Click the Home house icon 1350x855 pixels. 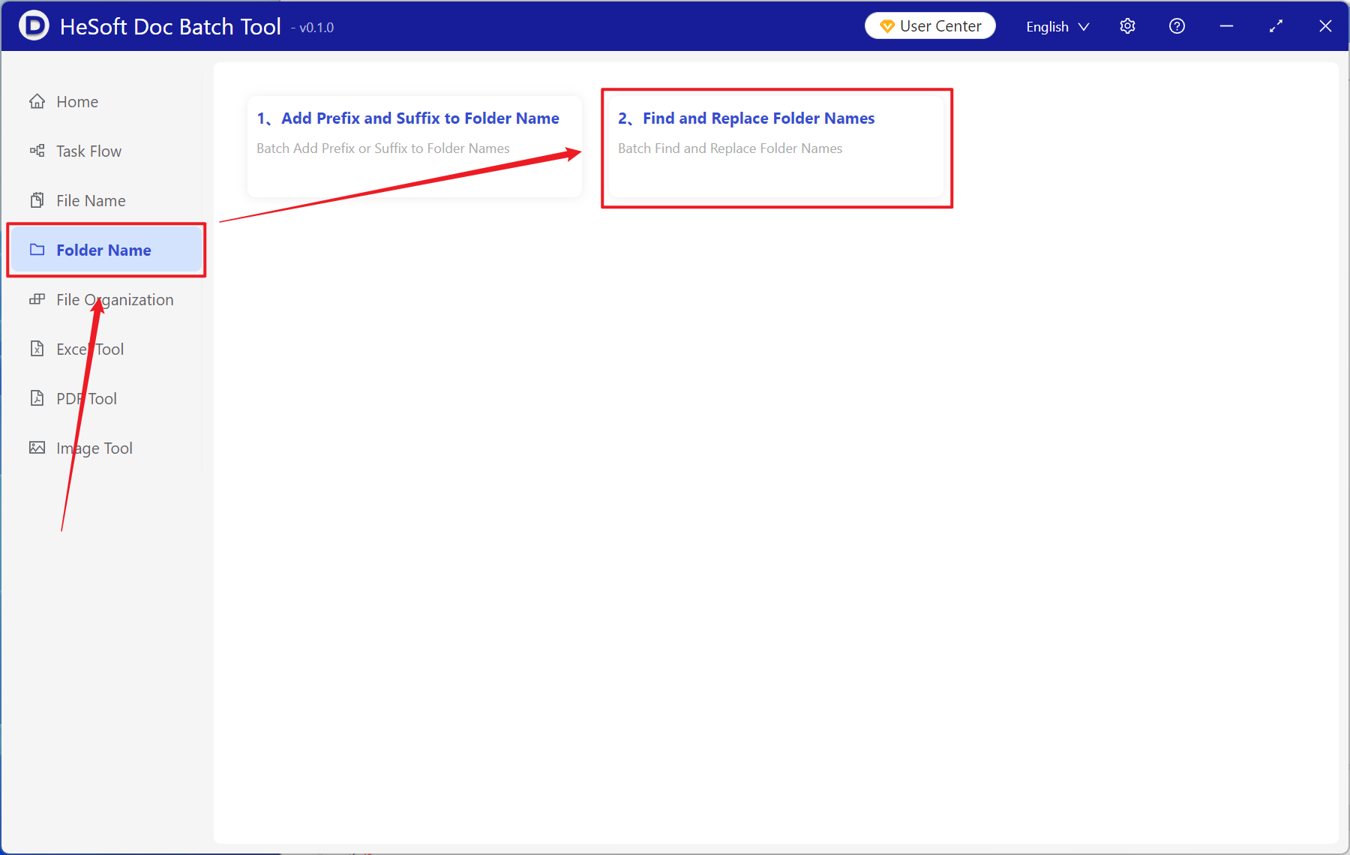(x=37, y=101)
